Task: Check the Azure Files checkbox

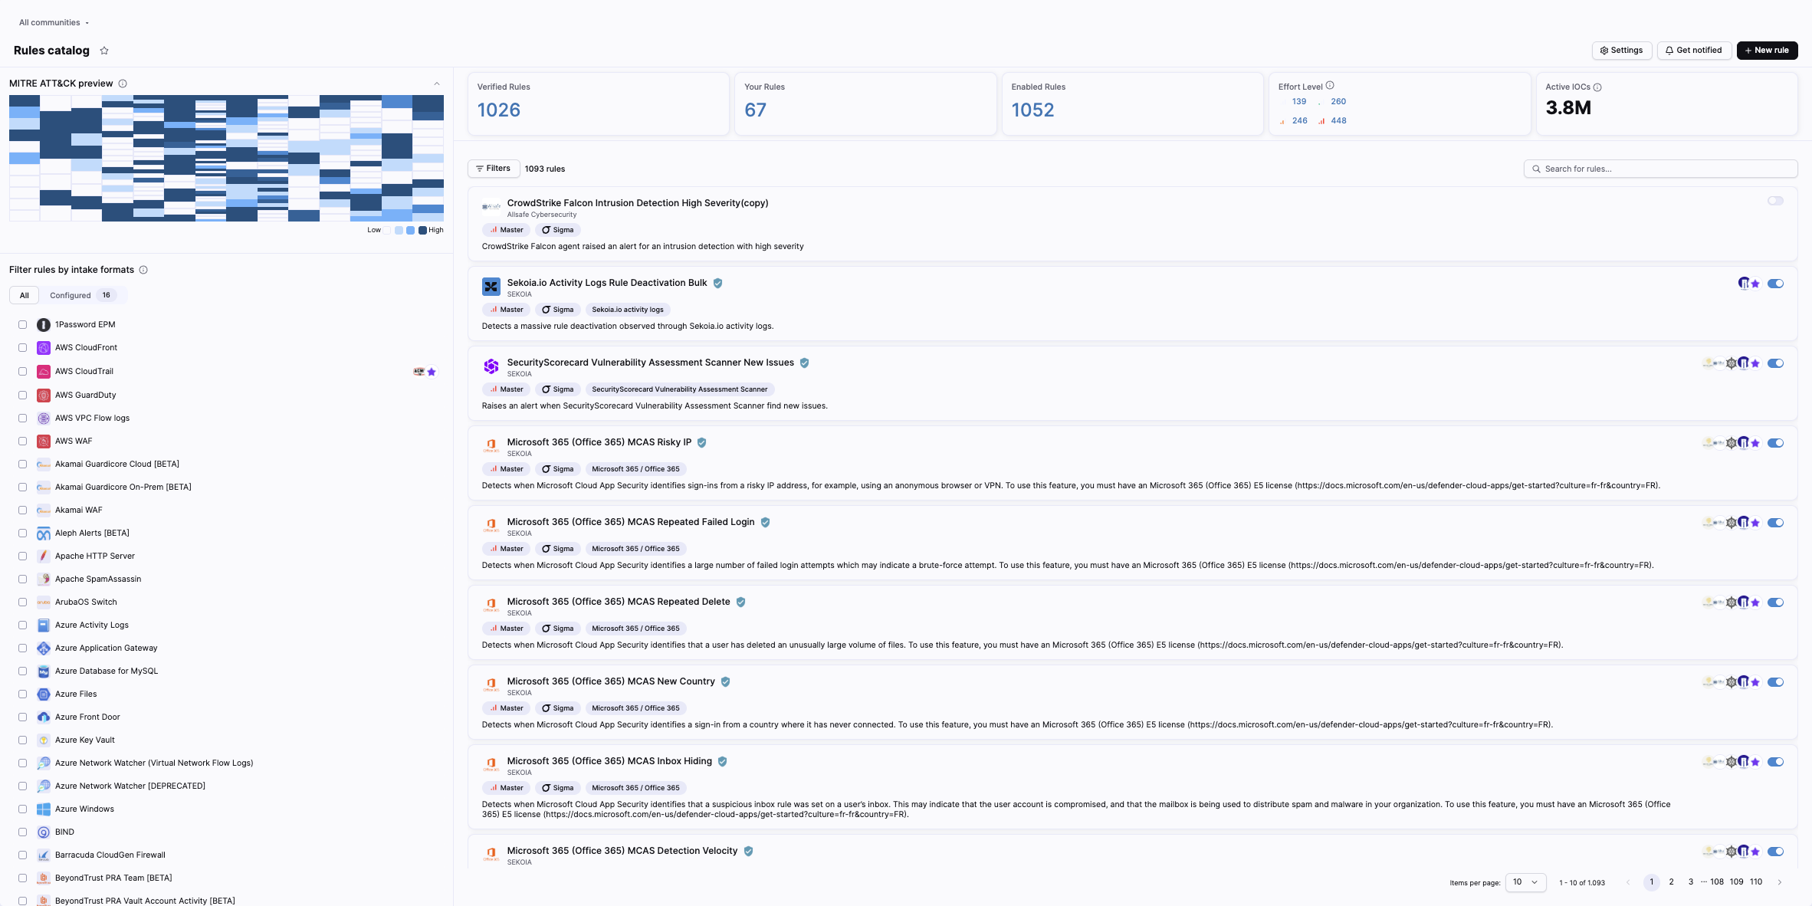Action: (23, 694)
